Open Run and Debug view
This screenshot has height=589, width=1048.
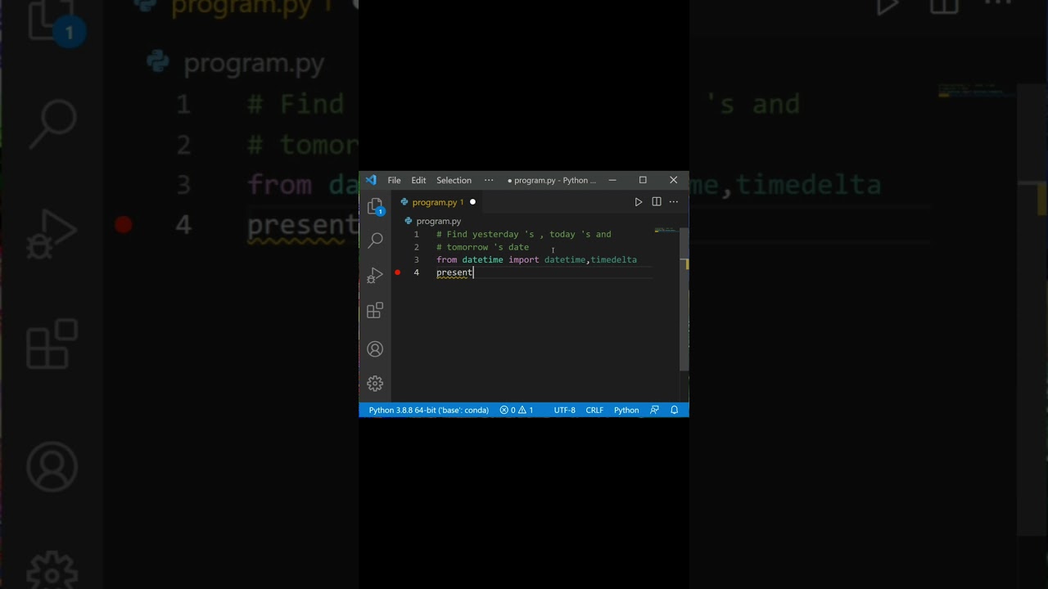tap(375, 275)
